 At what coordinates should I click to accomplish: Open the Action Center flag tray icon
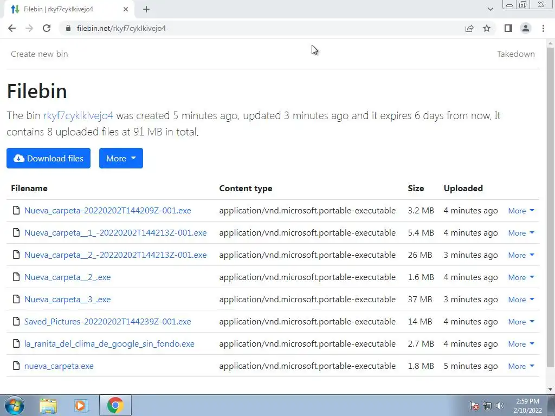tap(474, 406)
